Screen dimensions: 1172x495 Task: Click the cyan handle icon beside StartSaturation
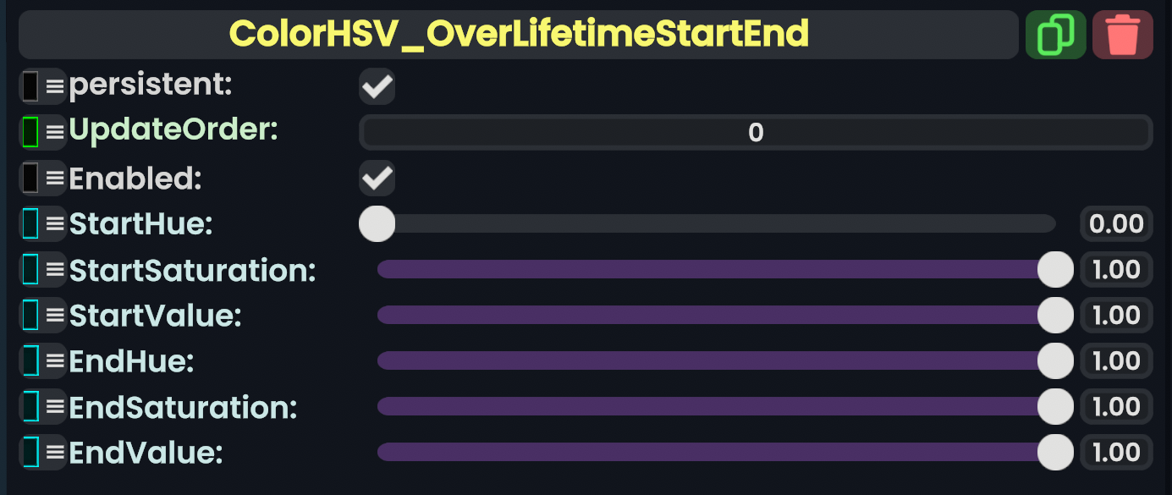(31, 269)
